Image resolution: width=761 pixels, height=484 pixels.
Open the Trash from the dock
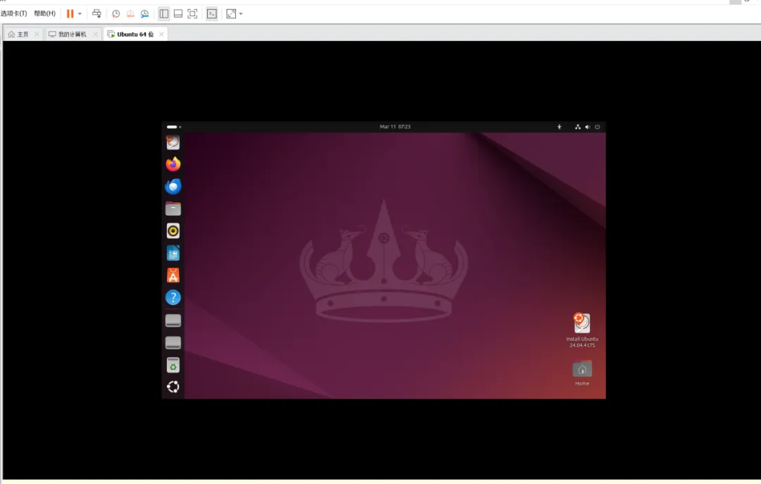click(173, 365)
